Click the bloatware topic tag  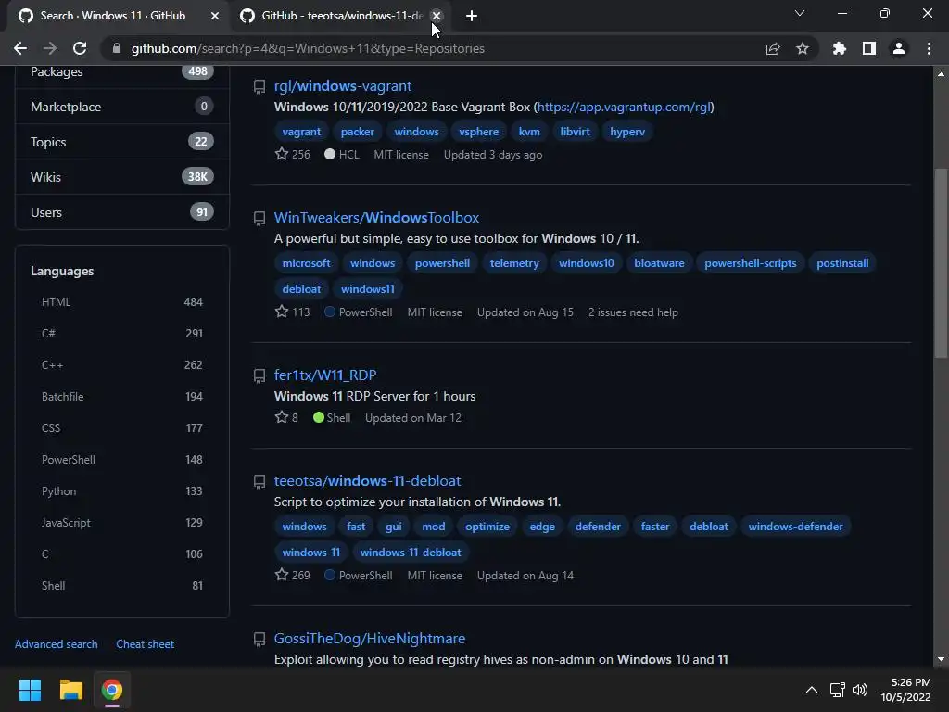pyautogui.click(x=659, y=262)
